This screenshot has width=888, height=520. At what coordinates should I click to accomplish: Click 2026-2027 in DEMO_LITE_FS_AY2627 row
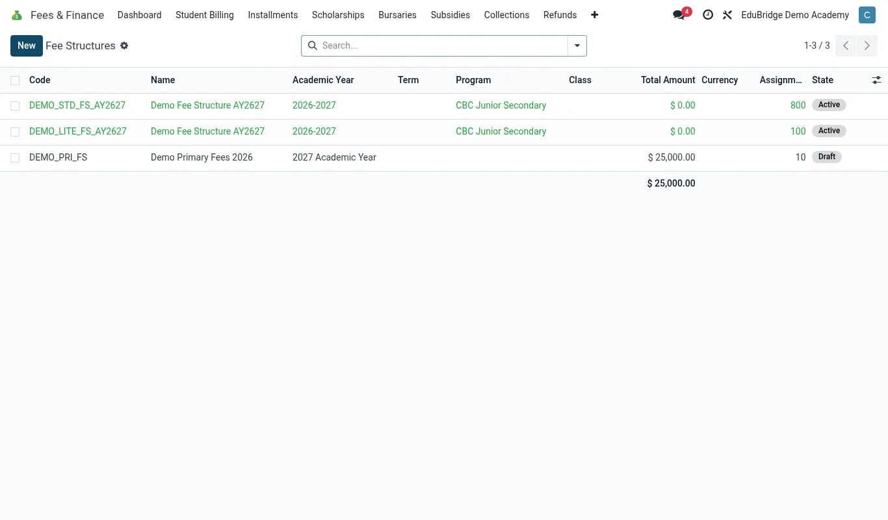point(314,131)
